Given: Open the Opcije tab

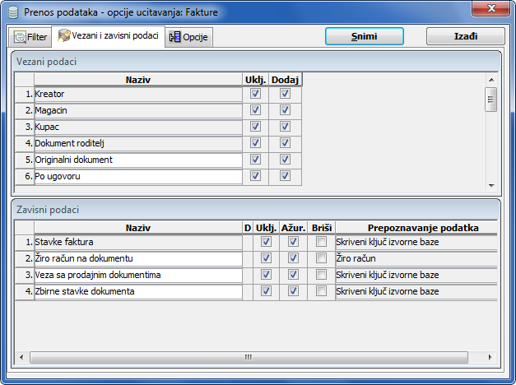Looking at the screenshot, I should pos(189,37).
